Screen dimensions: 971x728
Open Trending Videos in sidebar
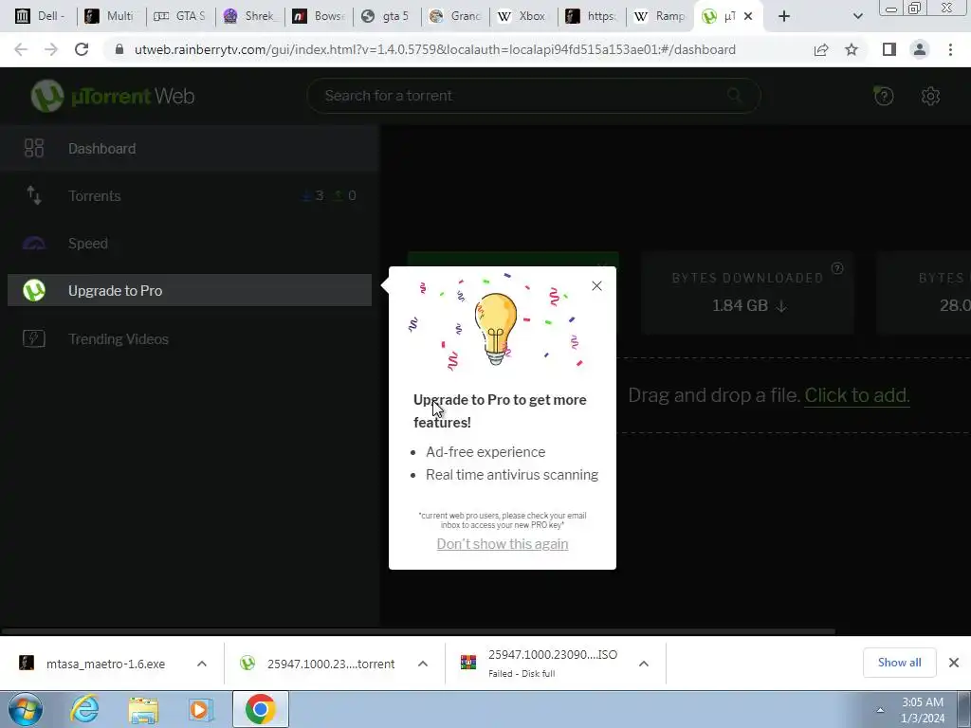point(189,338)
